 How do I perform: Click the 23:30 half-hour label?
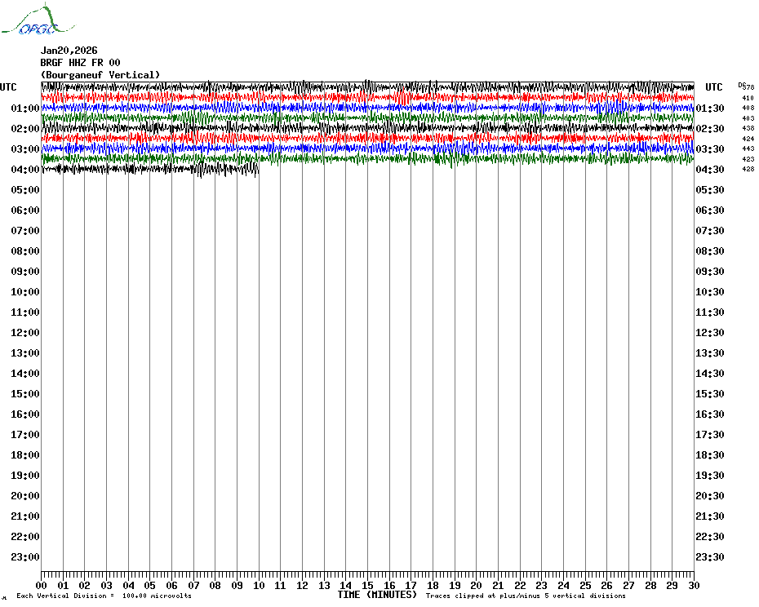point(710,556)
